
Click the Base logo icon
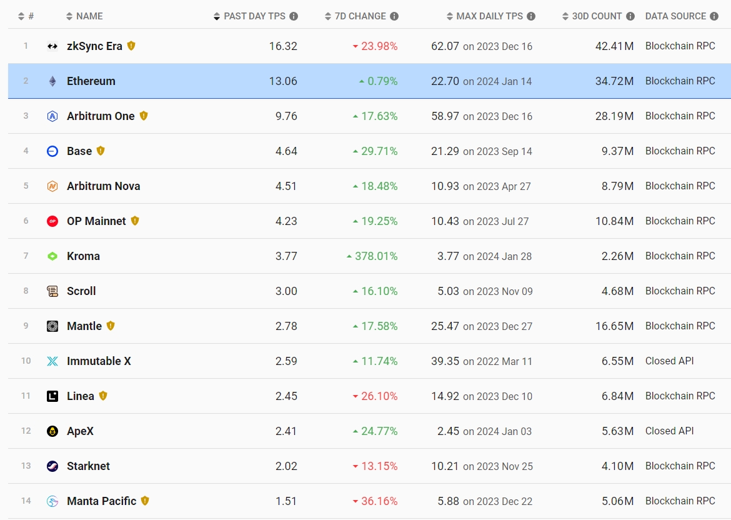click(x=52, y=151)
